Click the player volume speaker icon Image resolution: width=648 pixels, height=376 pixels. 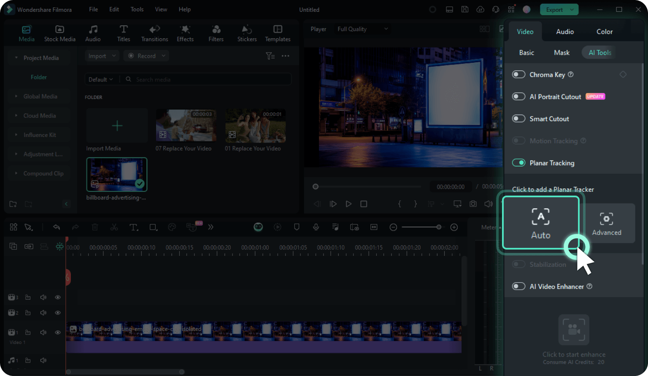489,204
